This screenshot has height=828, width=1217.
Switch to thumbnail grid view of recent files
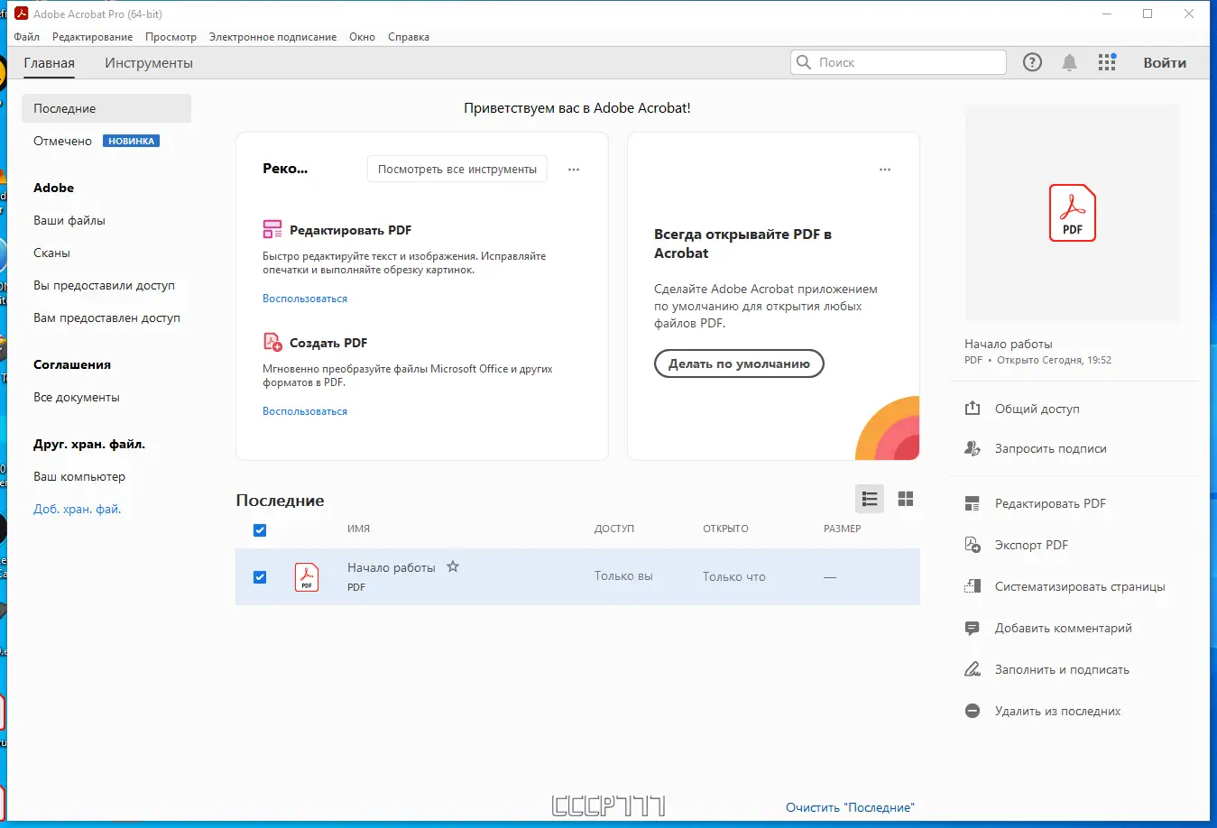(x=906, y=499)
